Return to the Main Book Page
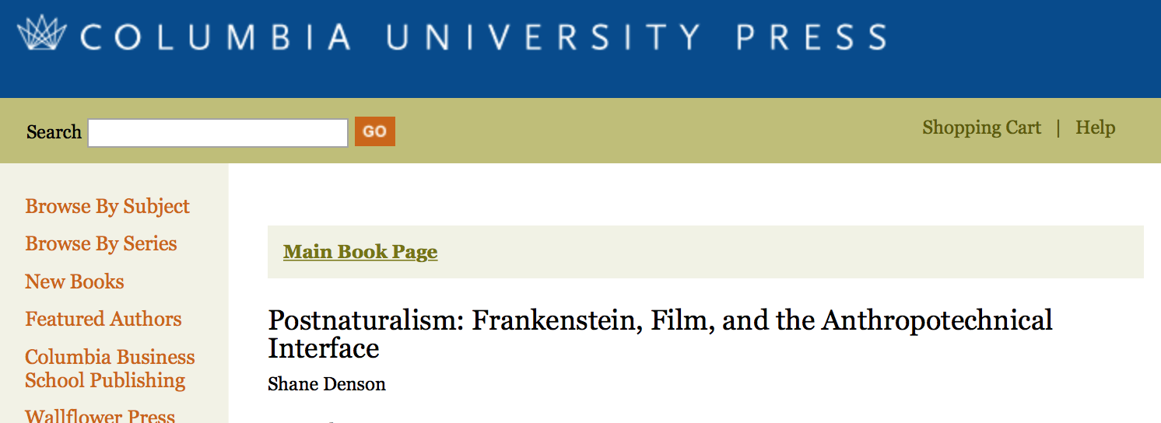 (x=360, y=252)
